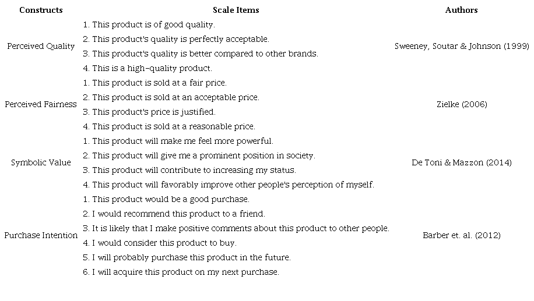
Task: Click item "This product's price is justified"
Action: click(149, 112)
